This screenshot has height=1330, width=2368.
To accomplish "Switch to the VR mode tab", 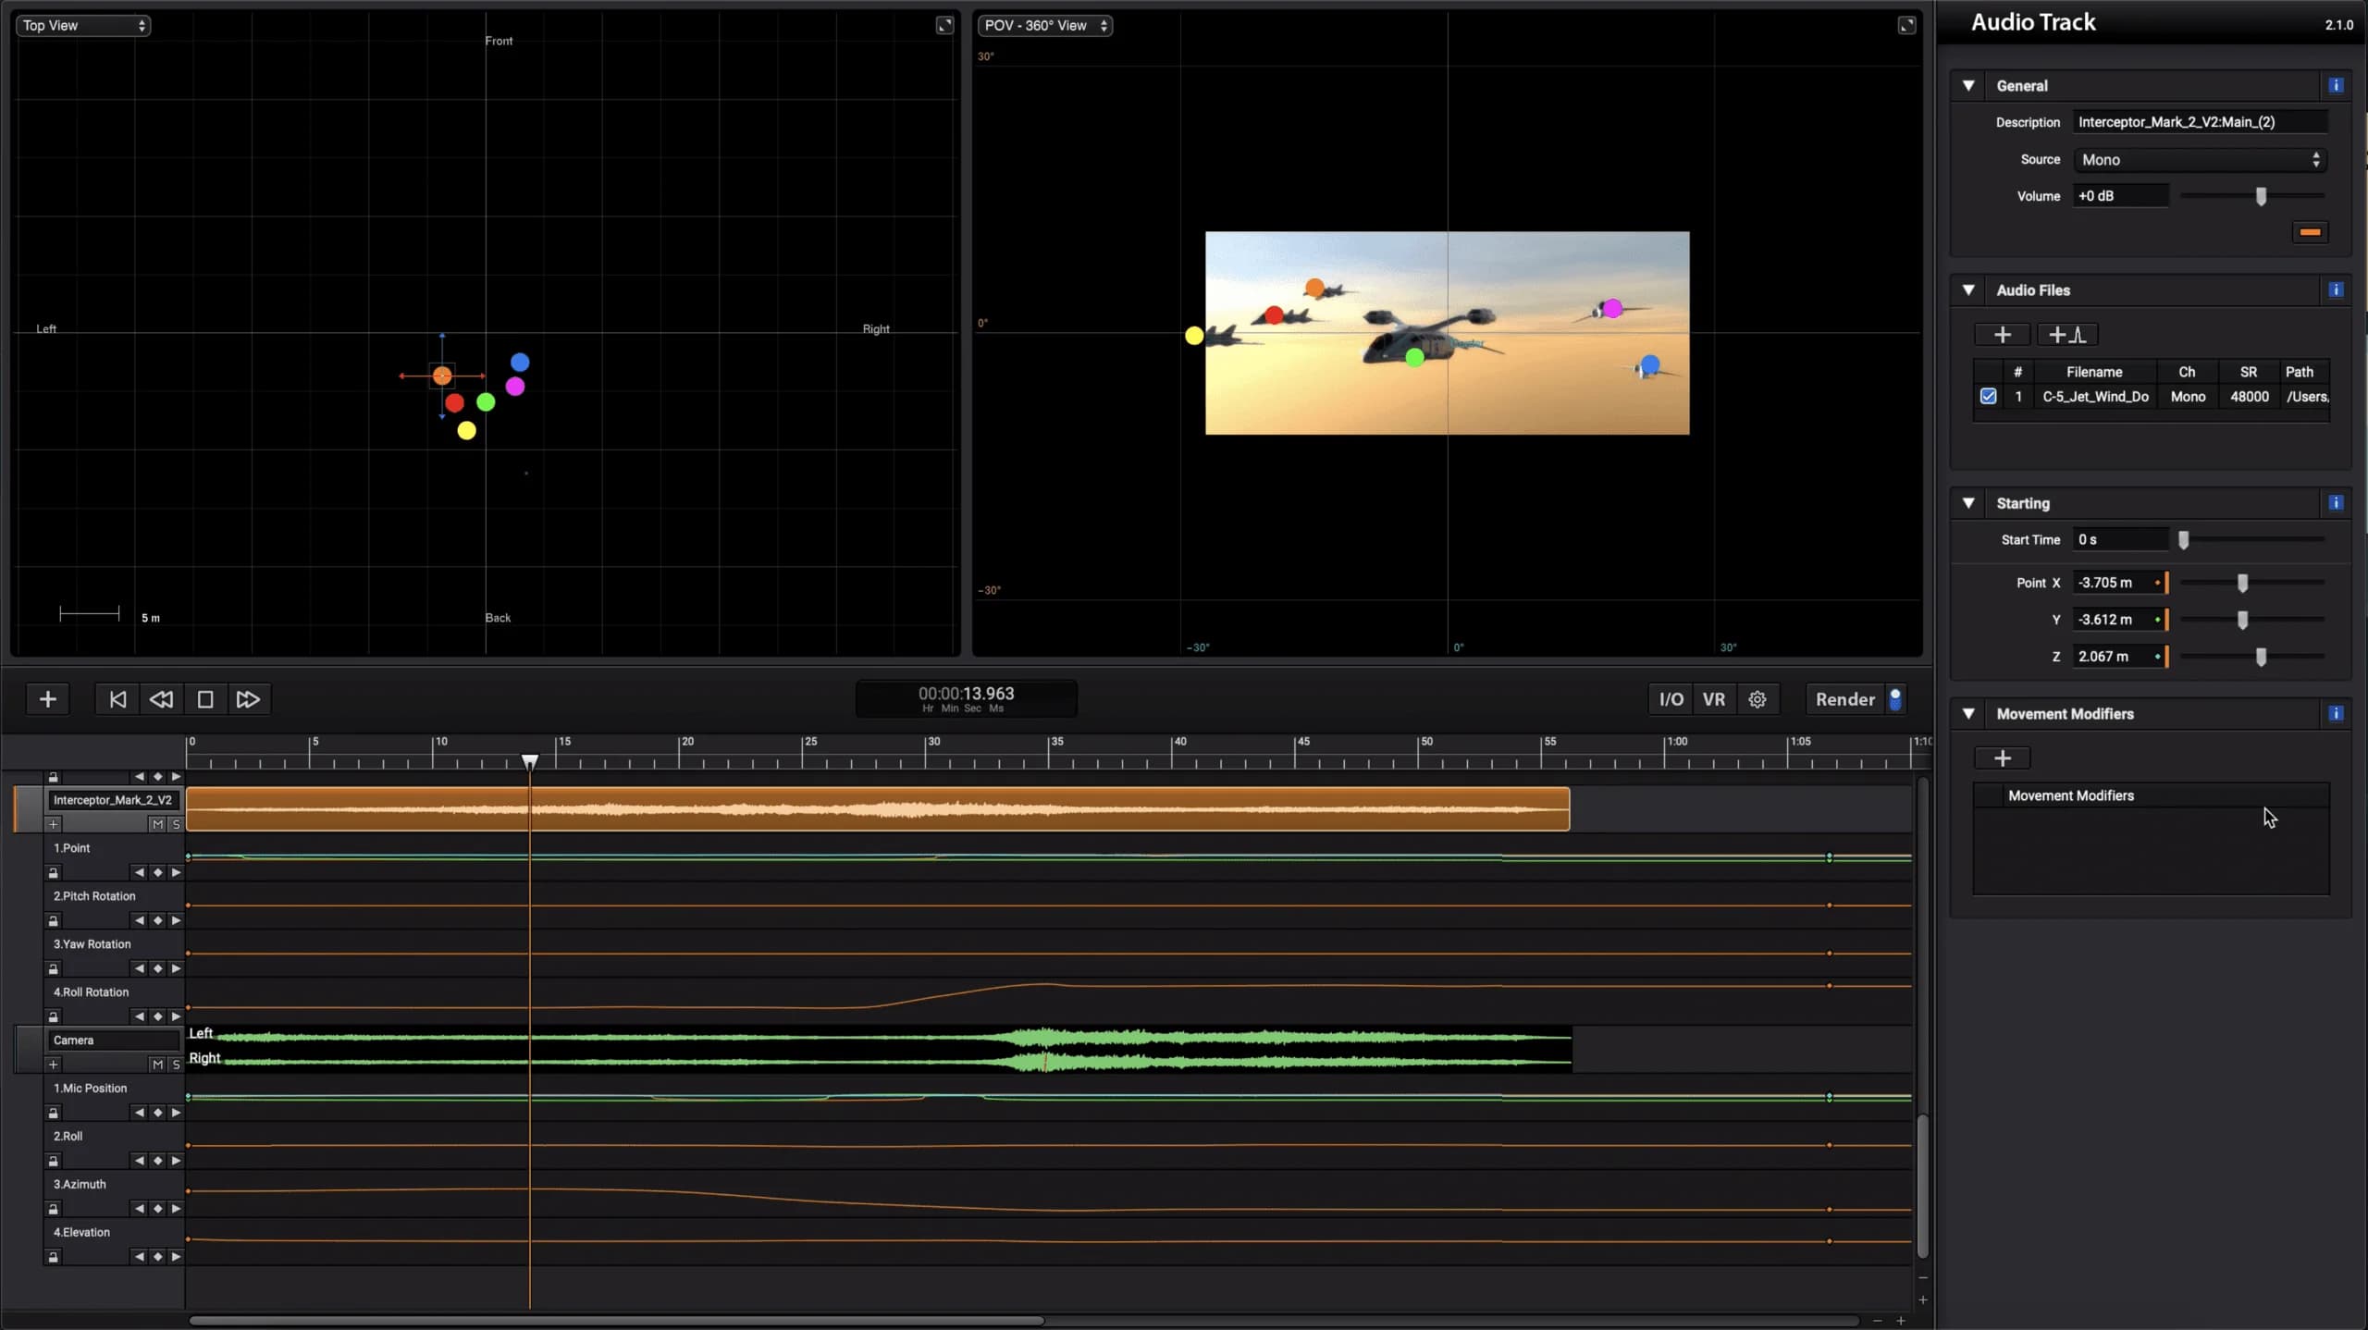I will pyautogui.click(x=1714, y=699).
